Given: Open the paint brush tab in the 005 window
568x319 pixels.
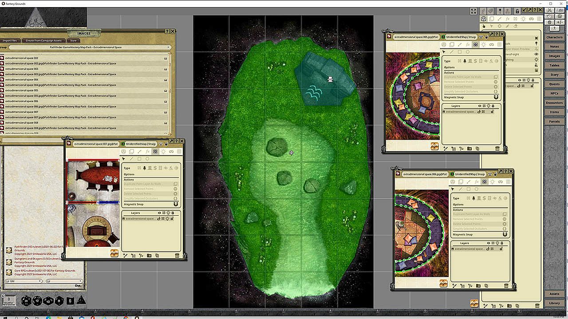Looking at the screenshot, I should 459,44.
